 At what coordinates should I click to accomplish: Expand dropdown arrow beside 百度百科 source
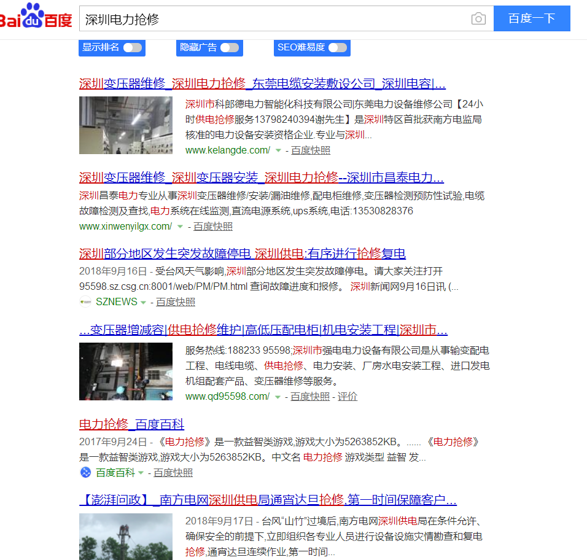tap(141, 473)
